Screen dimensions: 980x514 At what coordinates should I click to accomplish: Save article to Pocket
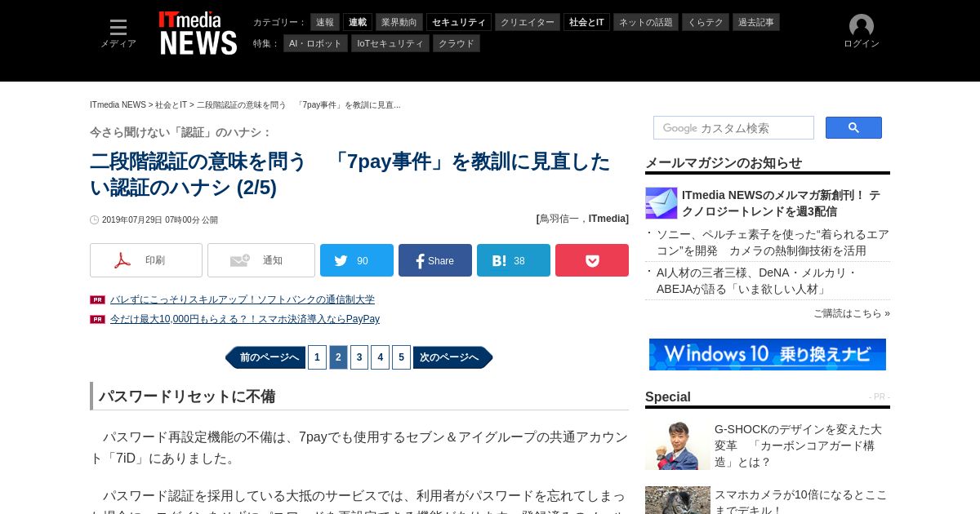(592, 260)
